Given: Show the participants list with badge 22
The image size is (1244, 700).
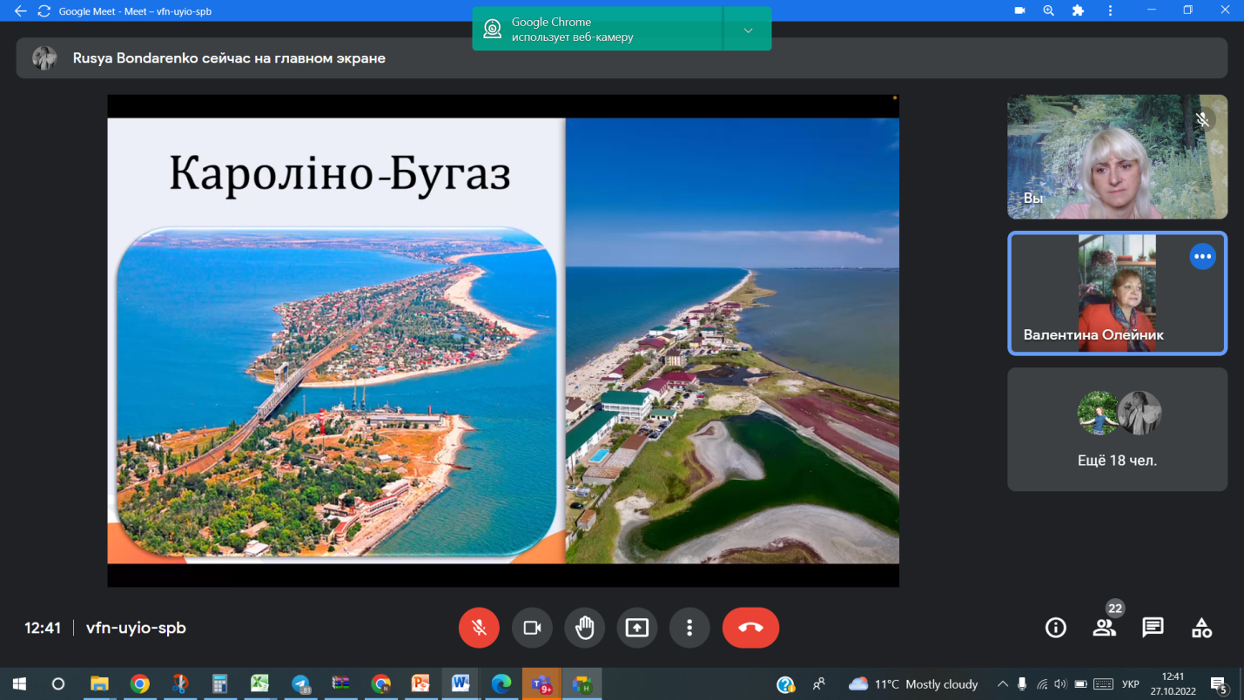Looking at the screenshot, I should [x=1104, y=628].
